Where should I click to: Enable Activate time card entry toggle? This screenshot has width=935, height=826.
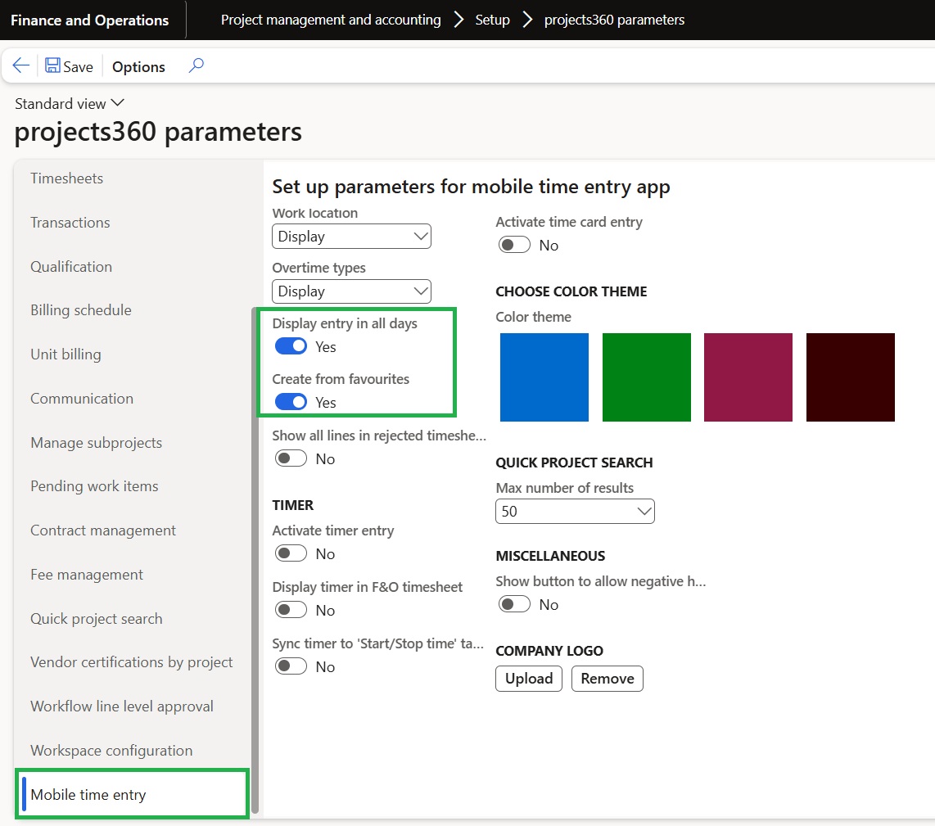point(514,245)
